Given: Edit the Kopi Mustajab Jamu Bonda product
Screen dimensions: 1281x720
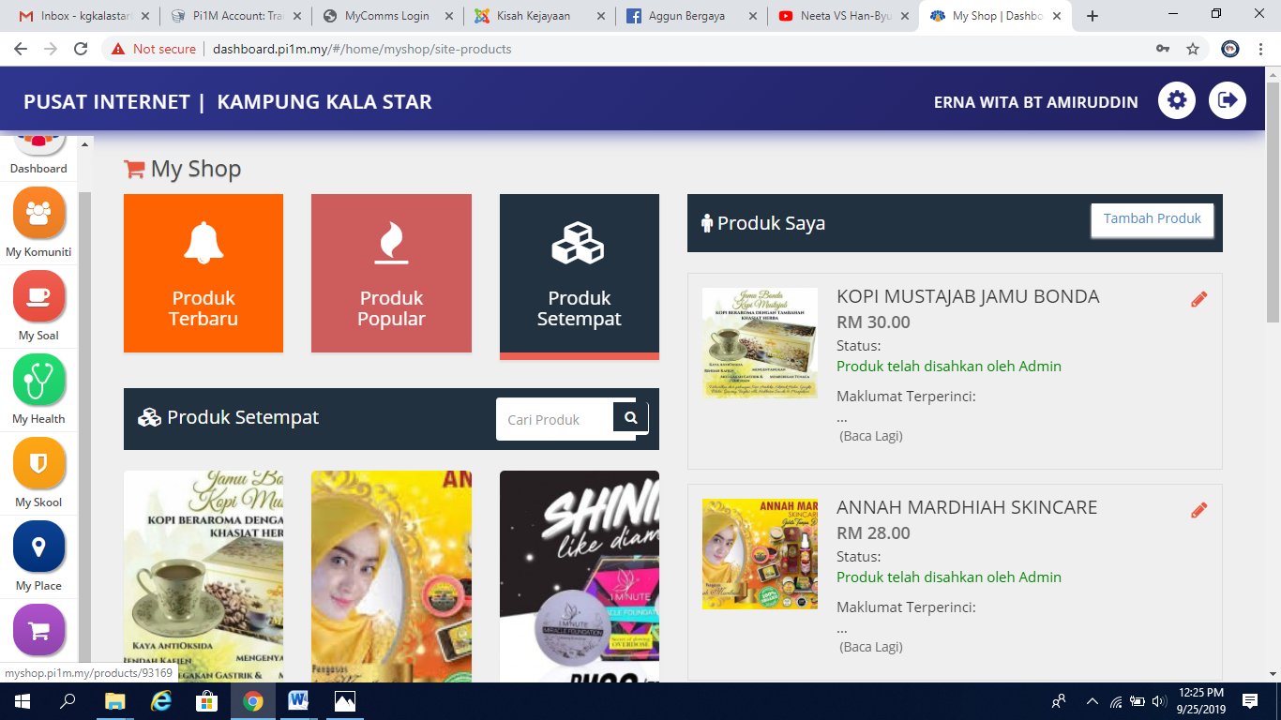Looking at the screenshot, I should click(x=1198, y=299).
